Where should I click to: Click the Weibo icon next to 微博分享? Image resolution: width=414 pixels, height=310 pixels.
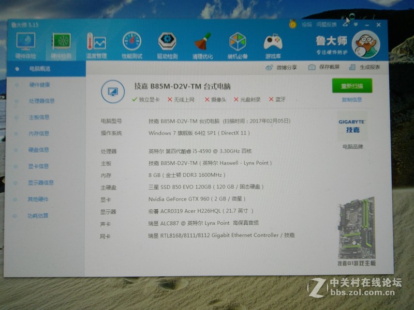[269, 68]
